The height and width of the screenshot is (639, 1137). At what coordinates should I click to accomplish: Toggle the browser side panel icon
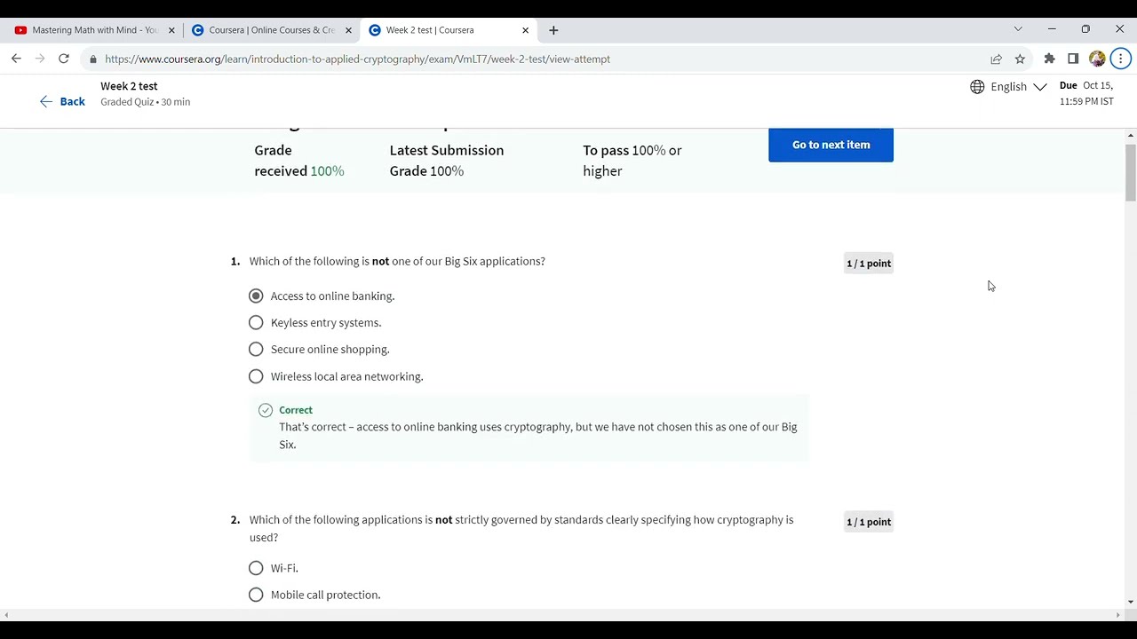click(1073, 59)
